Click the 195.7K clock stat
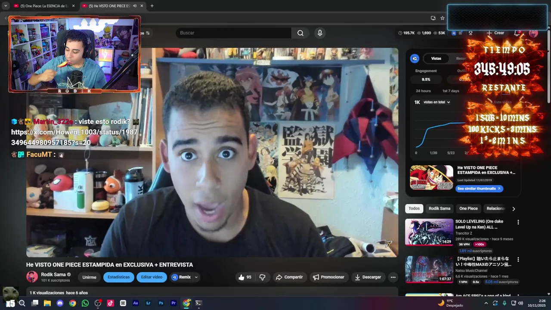Screen dimensions: 551x310 click(x=406, y=33)
